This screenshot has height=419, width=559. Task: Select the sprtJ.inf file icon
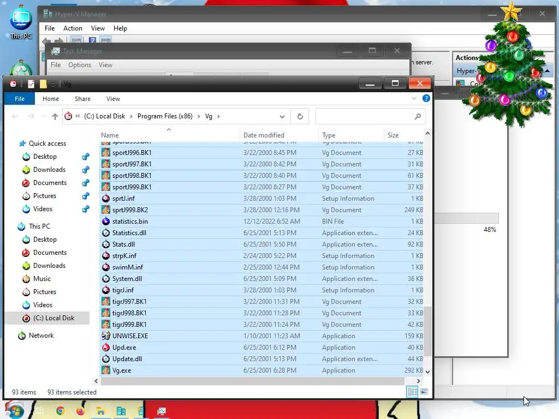[106, 199]
